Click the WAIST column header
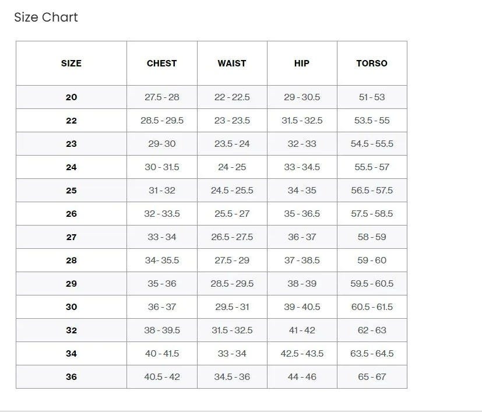The width and height of the screenshot is (482, 412). tap(232, 63)
